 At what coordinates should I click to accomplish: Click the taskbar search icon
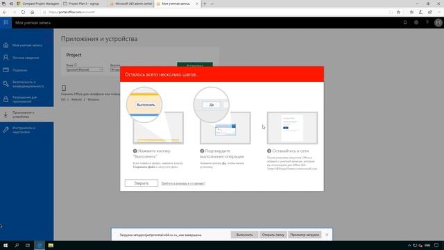click(x=17, y=245)
